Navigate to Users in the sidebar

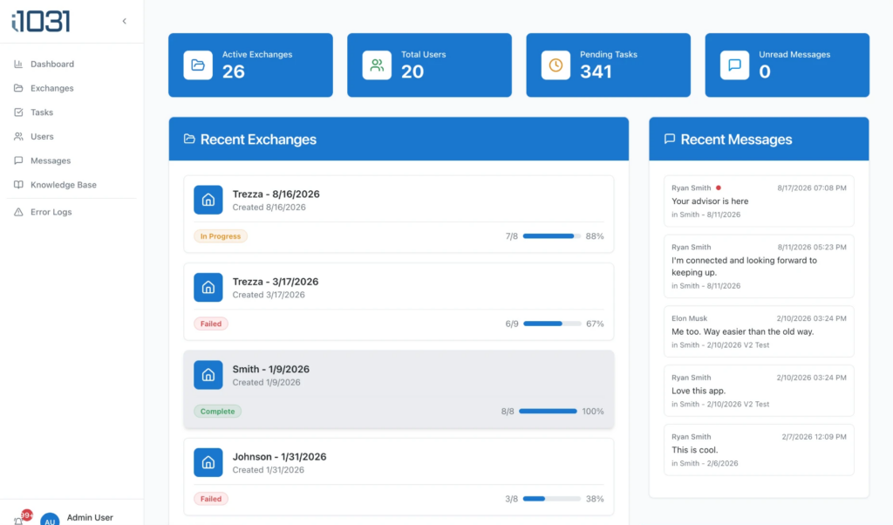(72, 137)
